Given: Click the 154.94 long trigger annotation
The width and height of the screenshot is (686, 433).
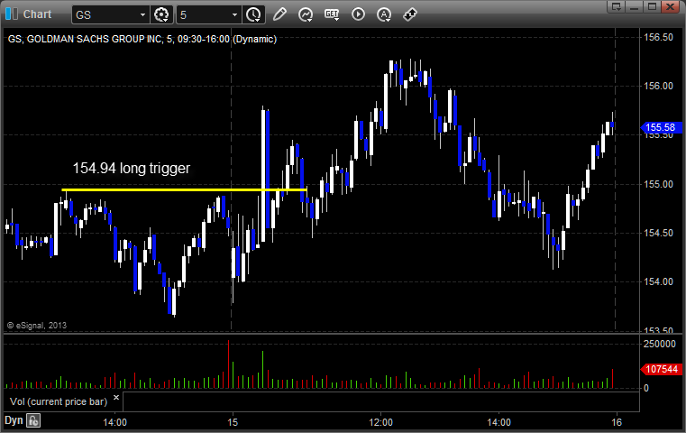Looking at the screenshot, I should (x=132, y=168).
